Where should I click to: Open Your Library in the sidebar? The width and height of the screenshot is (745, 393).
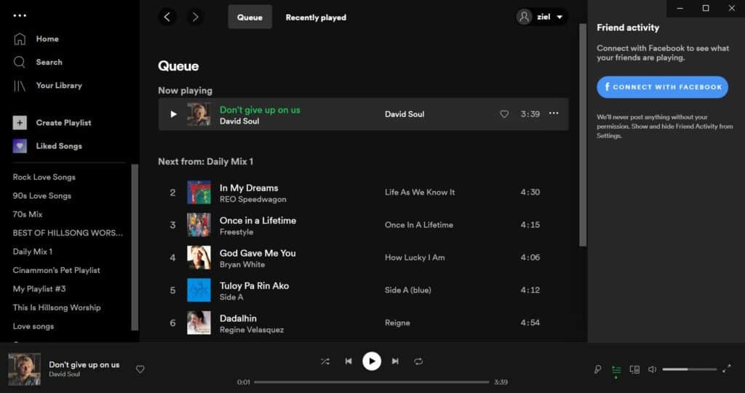pos(59,86)
